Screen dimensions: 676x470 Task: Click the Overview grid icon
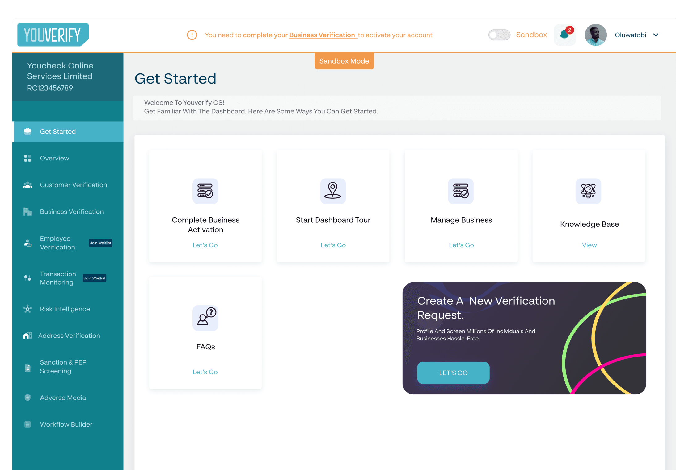[27, 158]
